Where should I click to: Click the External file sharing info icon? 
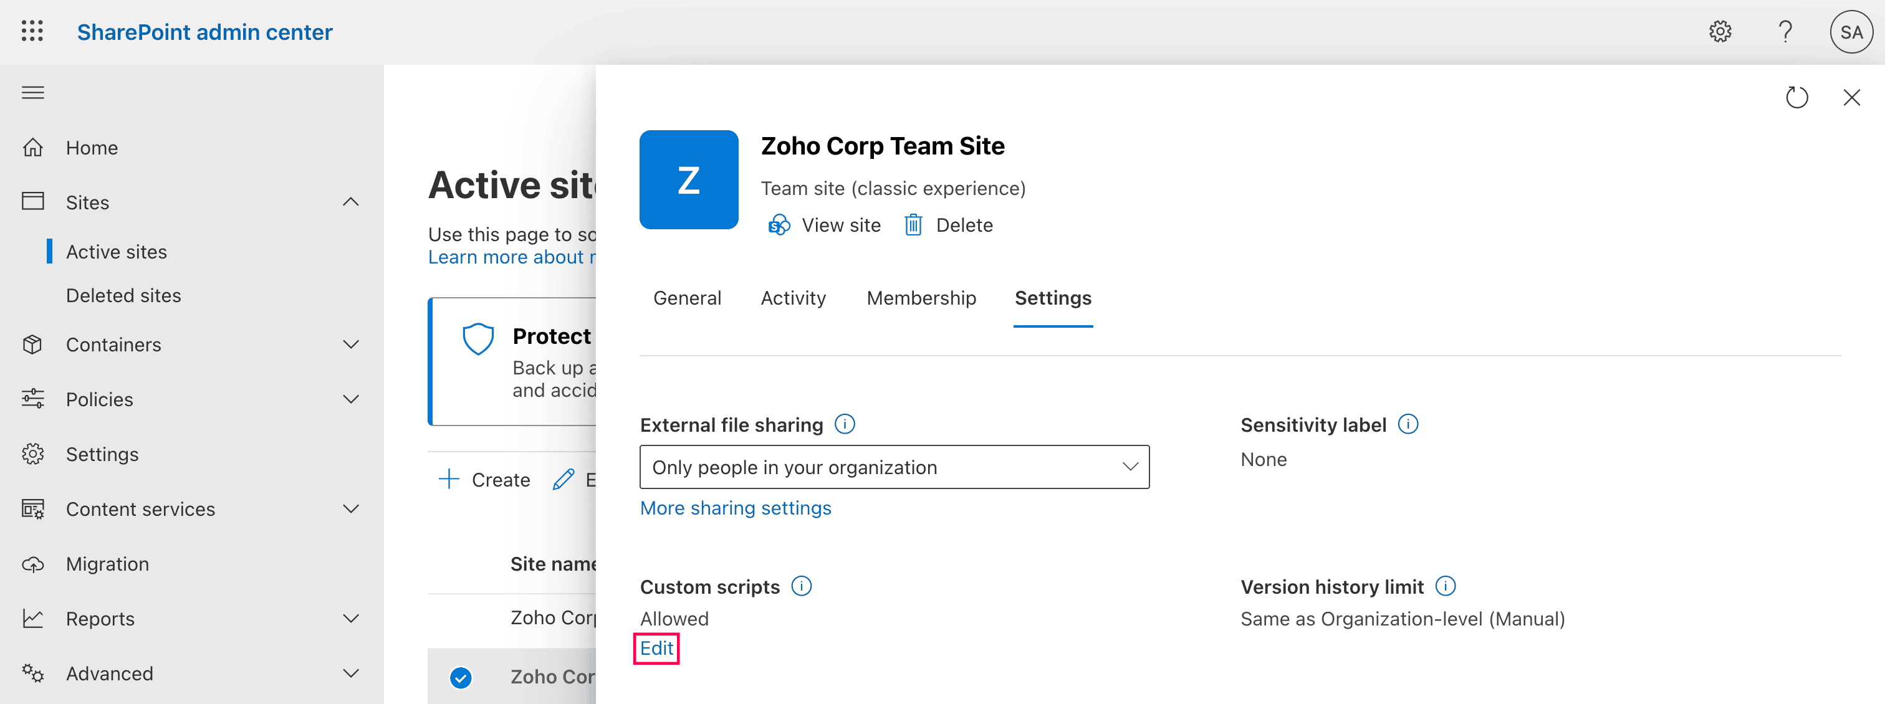[845, 424]
